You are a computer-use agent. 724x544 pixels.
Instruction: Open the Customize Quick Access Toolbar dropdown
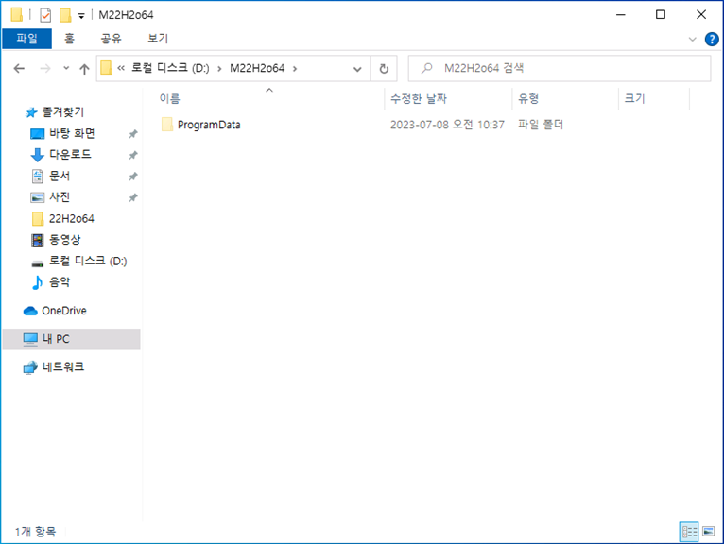(81, 16)
